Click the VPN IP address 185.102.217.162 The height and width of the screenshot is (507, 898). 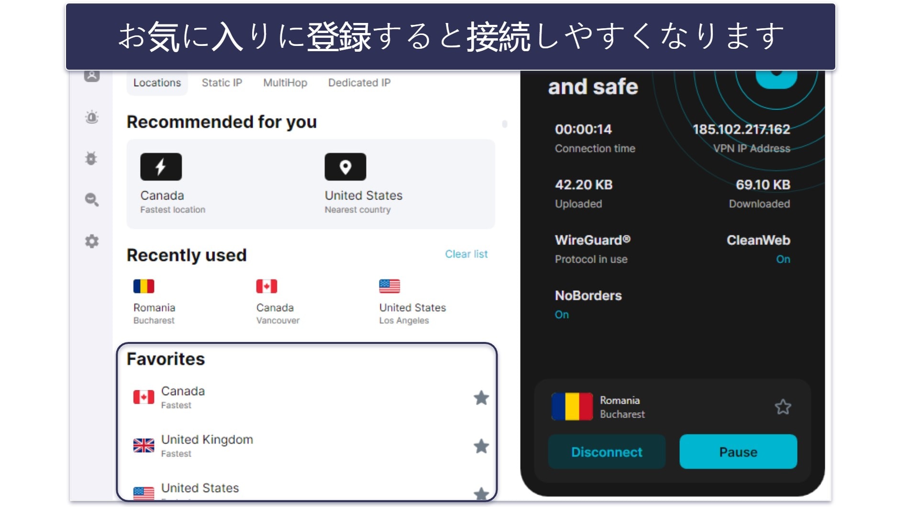click(x=741, y=129)
